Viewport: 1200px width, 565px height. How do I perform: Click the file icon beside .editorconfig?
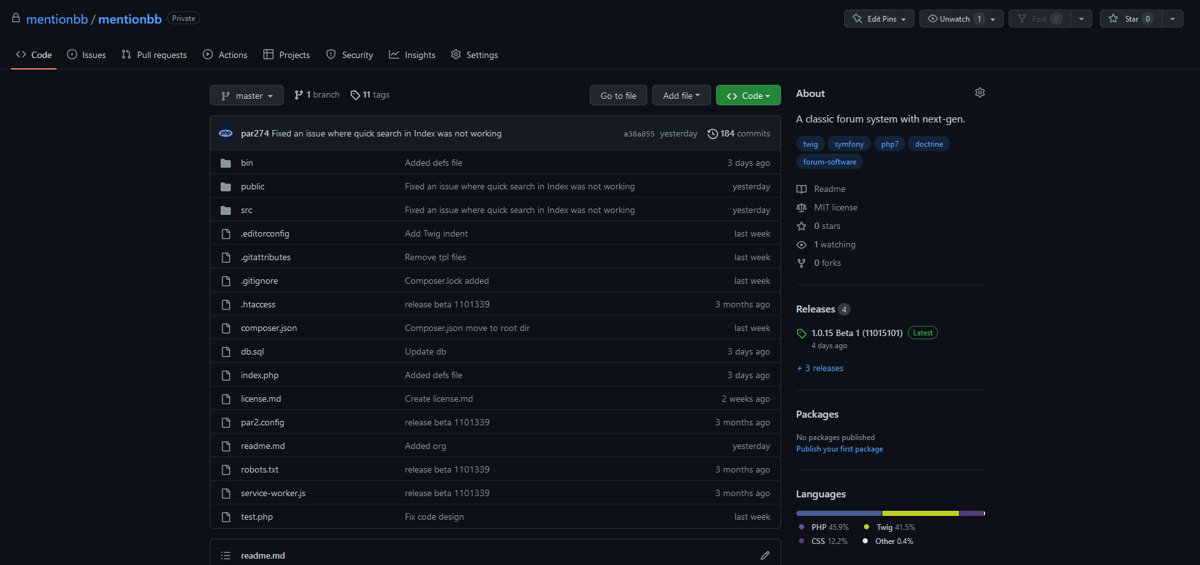226,234
